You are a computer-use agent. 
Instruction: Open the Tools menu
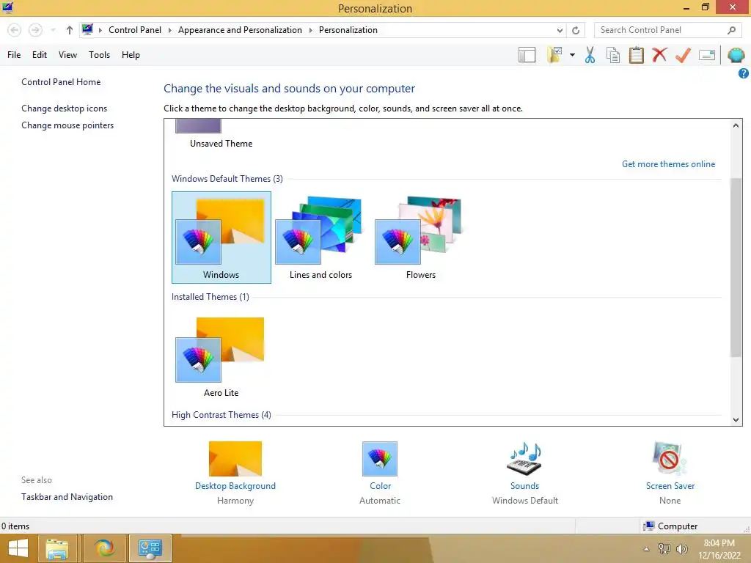pos(99,55)
